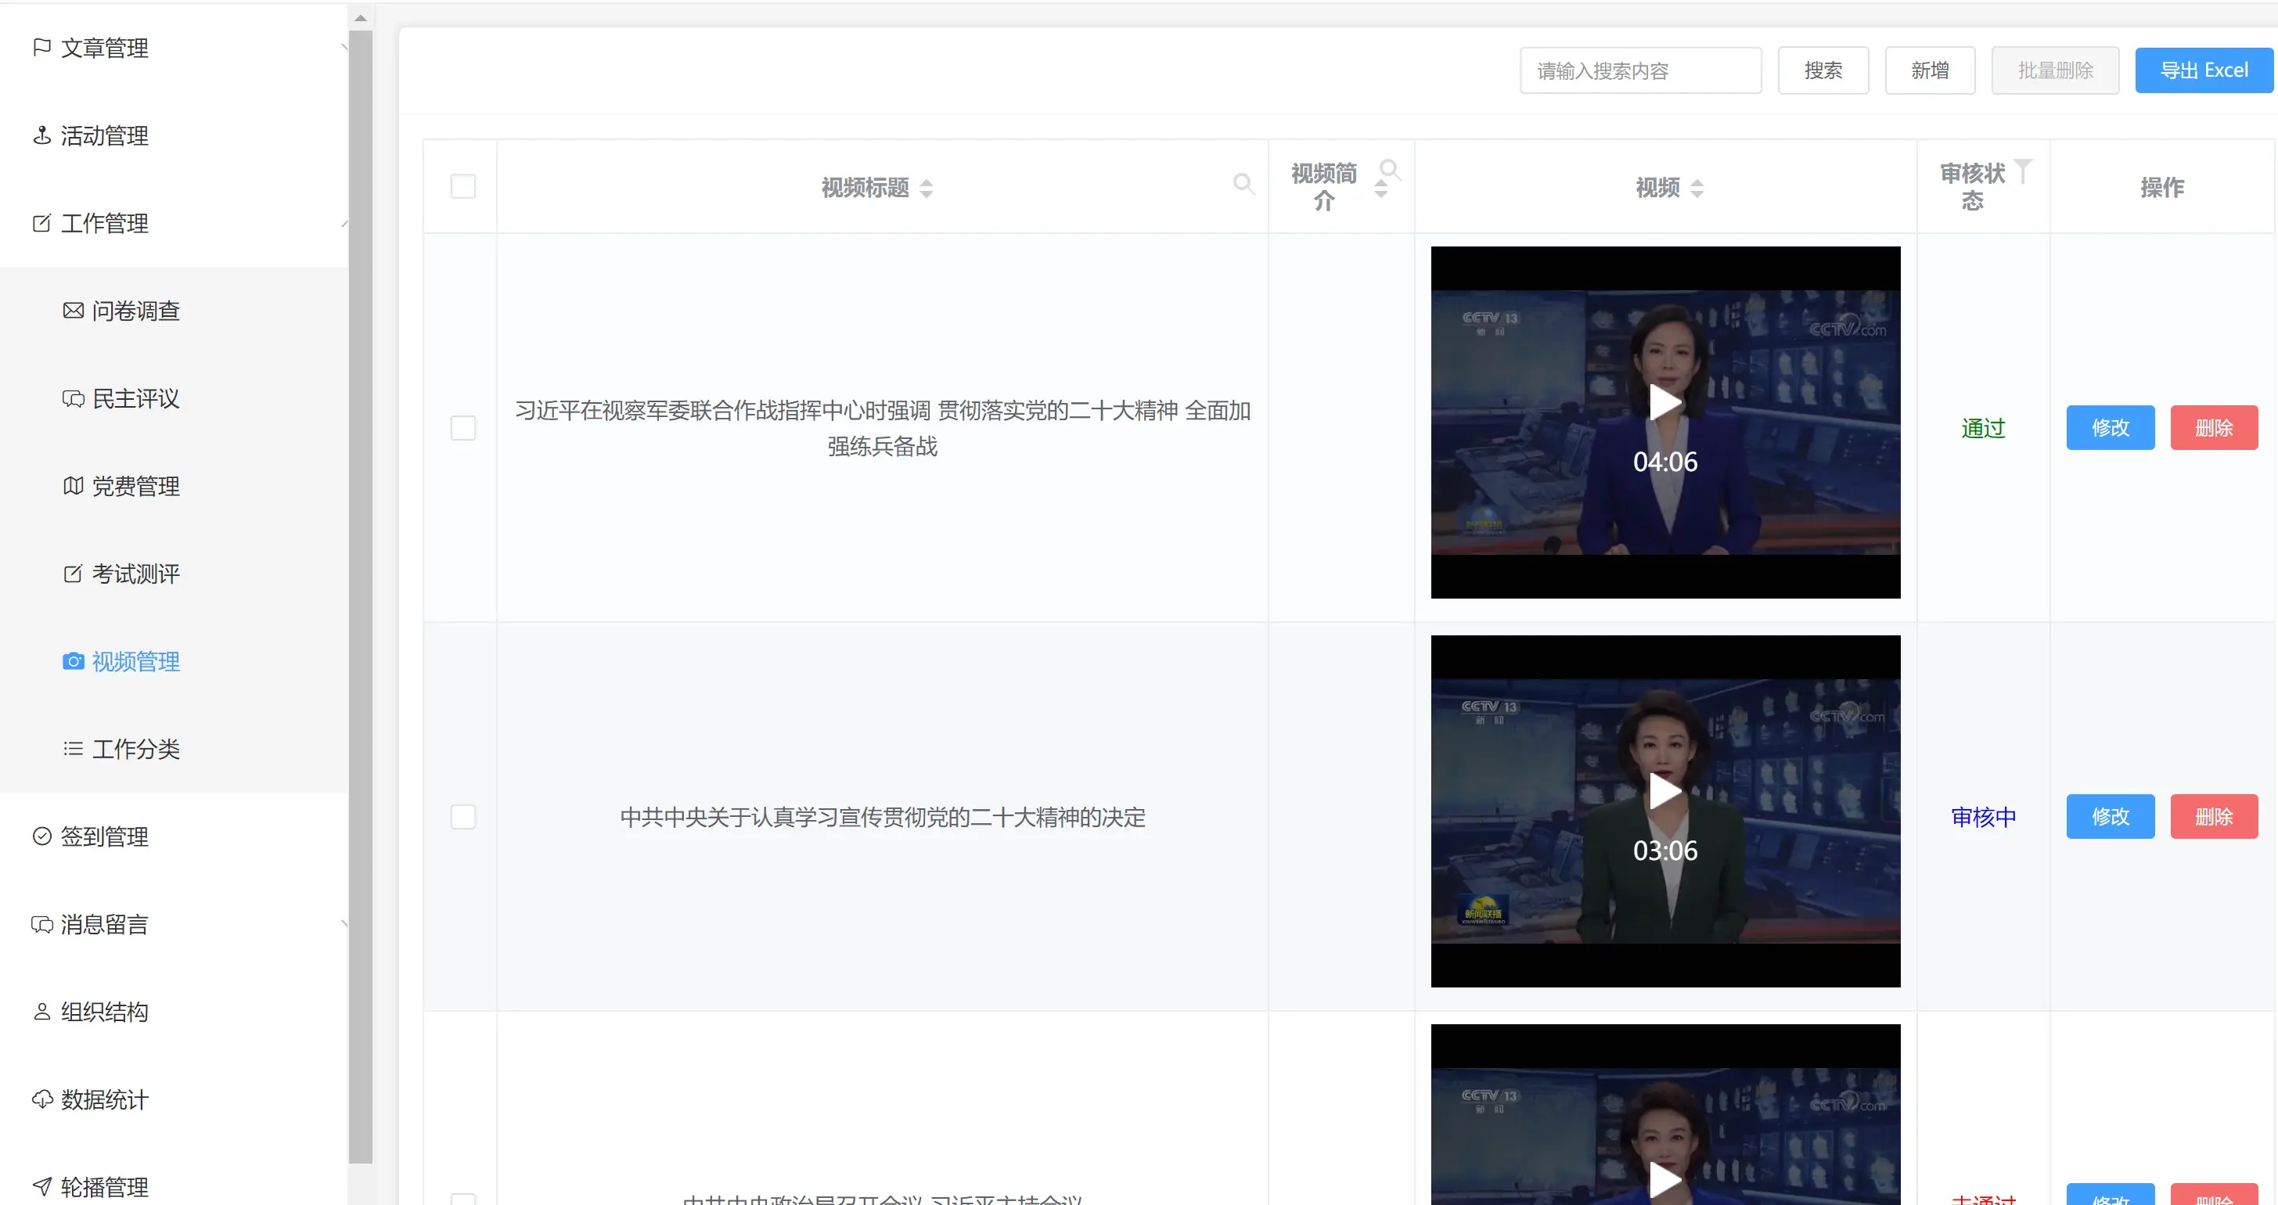Click 删除 for the 通过 video row
This screenshot has width=2278, height=1205.
click(2215, 428)
